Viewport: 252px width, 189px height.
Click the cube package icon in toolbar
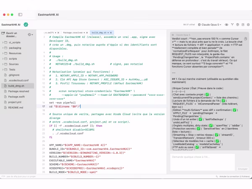pos(238,25)
